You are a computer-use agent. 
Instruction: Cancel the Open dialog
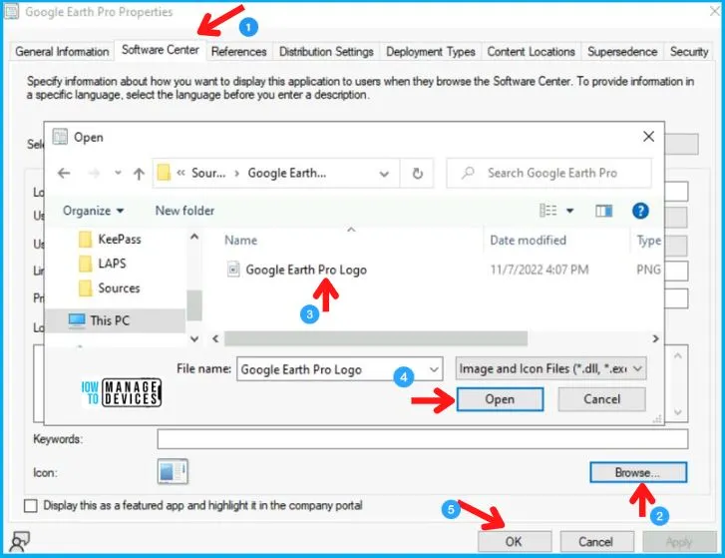601,399
